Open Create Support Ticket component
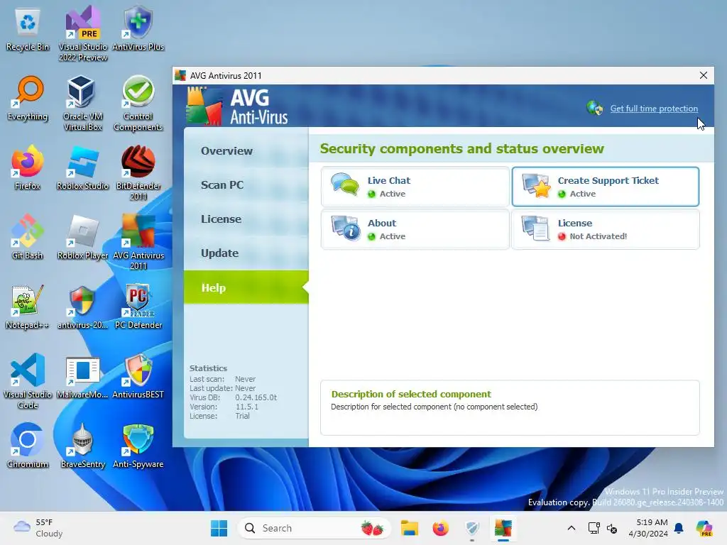 [606, 187]
